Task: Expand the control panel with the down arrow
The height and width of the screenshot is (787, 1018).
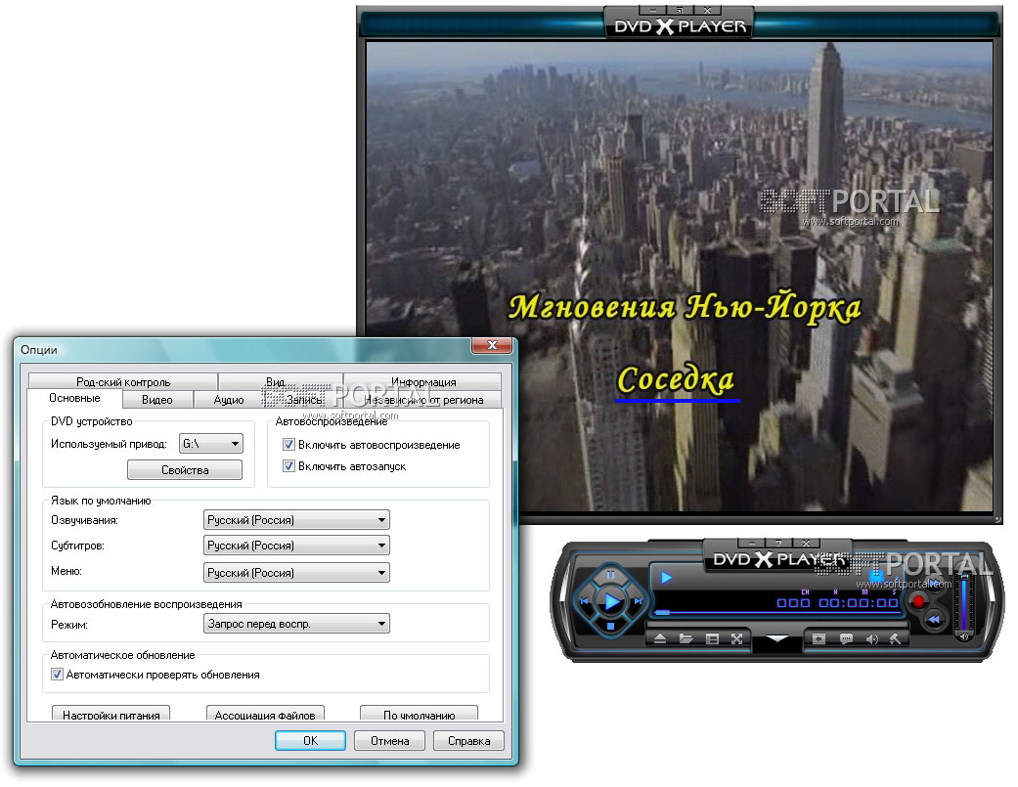Action: [x=777, y=639]
